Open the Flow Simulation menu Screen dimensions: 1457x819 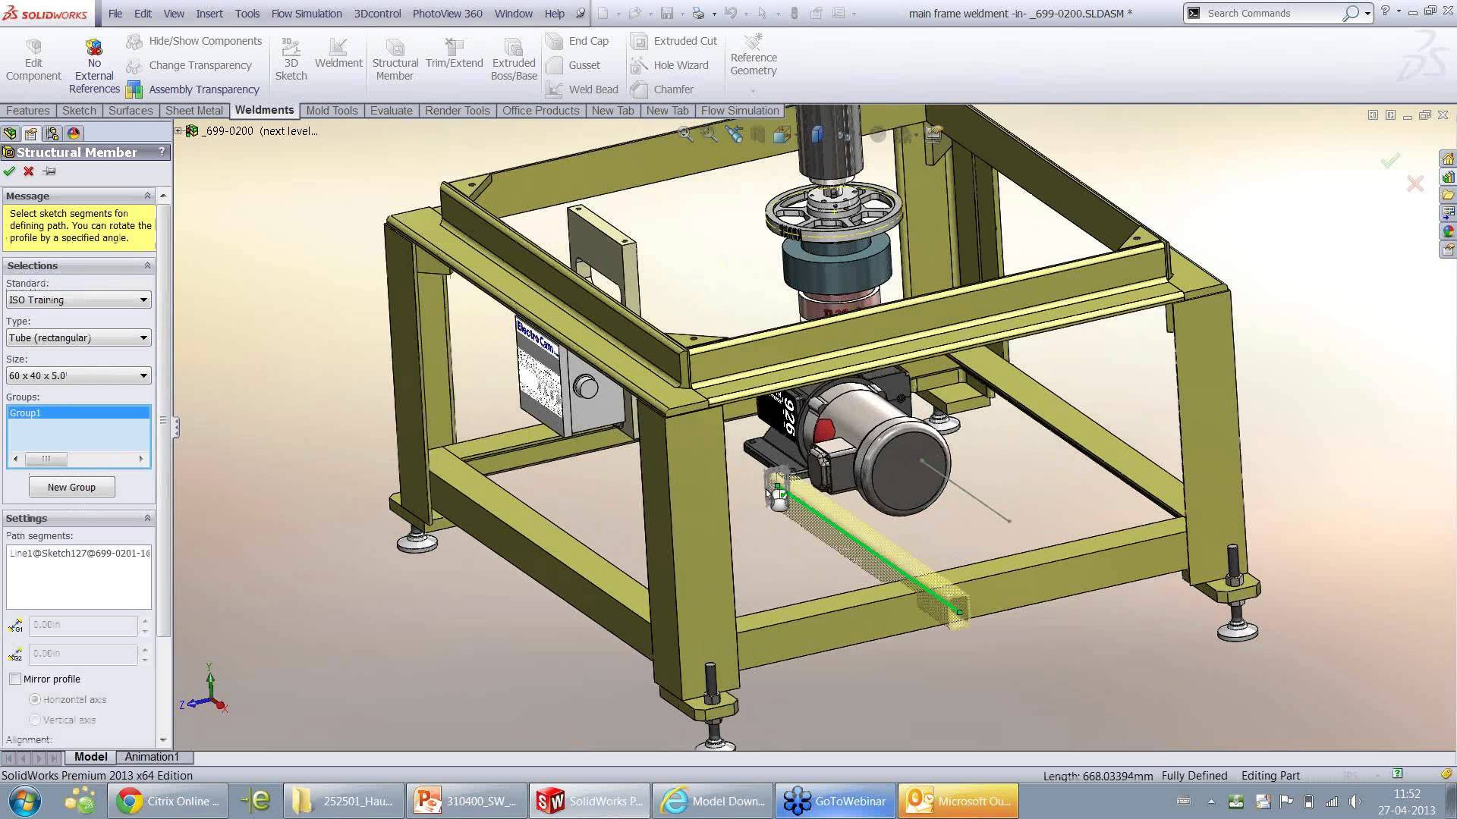tap(307, 13)
